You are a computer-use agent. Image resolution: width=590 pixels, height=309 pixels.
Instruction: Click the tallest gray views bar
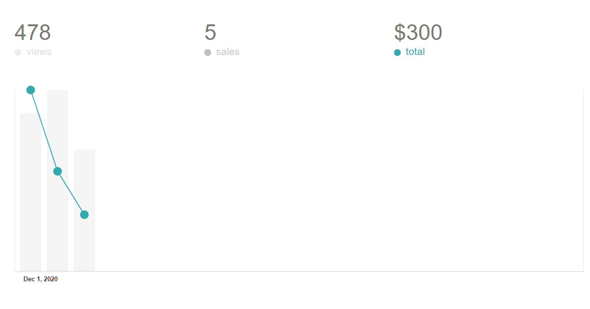[x=57, y=181]
